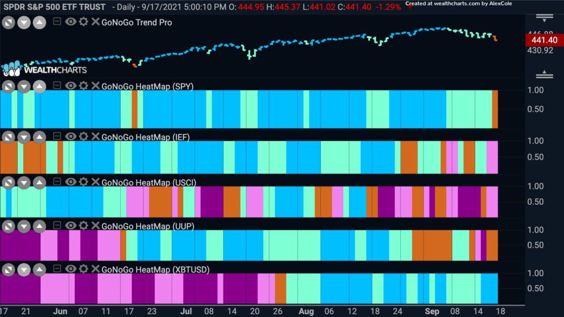Image resolution: width=564 pixels, height=317 pixels.
Task: Maximize the GoNoGo HeatMap (XBTUSD) panel
Action: click(8, 270)
